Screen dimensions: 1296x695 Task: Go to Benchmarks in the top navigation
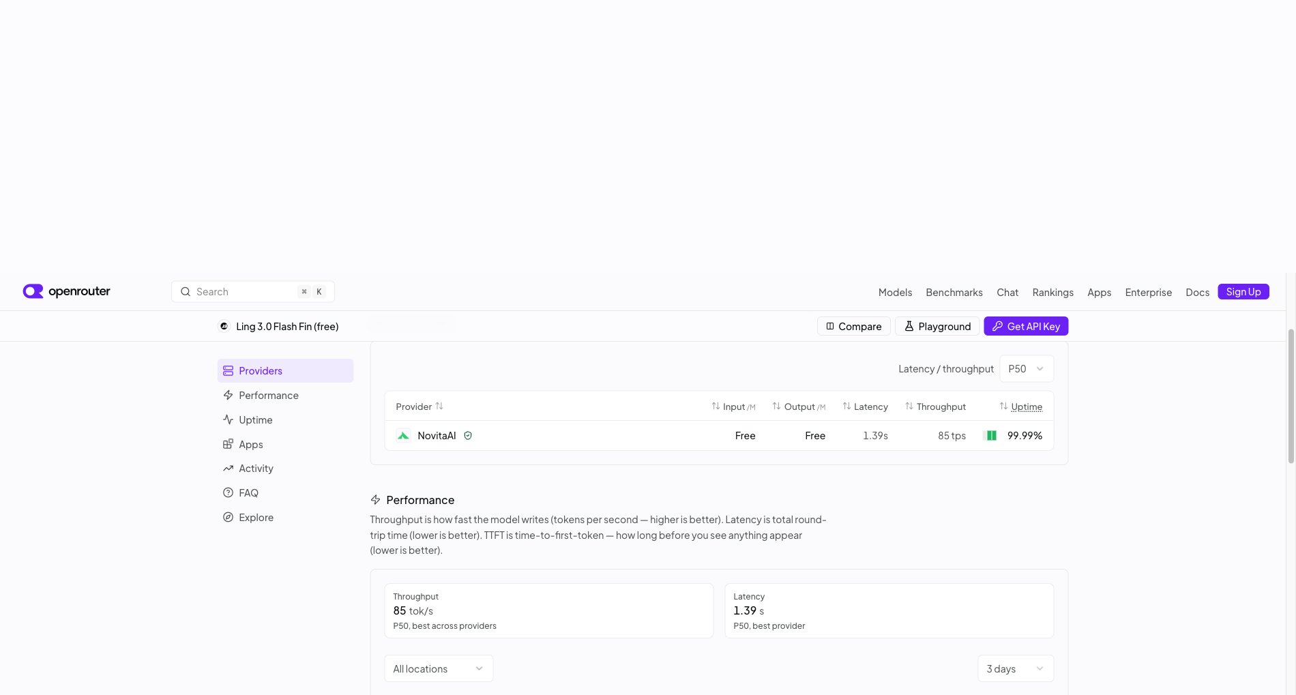954,293
